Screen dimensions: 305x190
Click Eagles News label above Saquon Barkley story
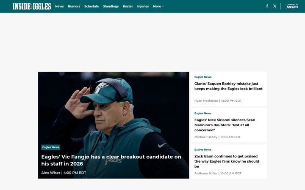point(202,77)
